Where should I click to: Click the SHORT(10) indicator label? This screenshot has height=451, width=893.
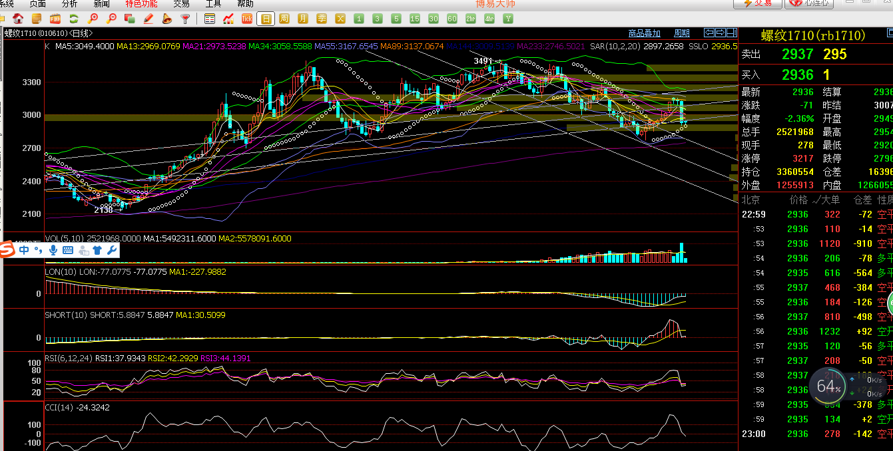click(x=67, y=315)
